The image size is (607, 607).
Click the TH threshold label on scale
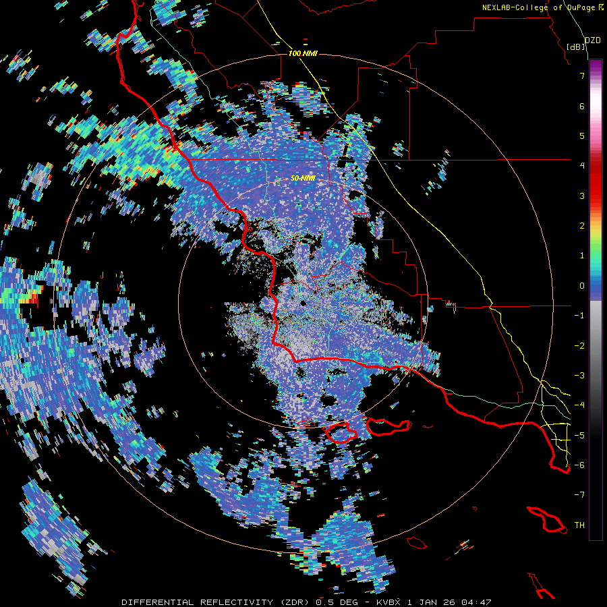point(579,525)
